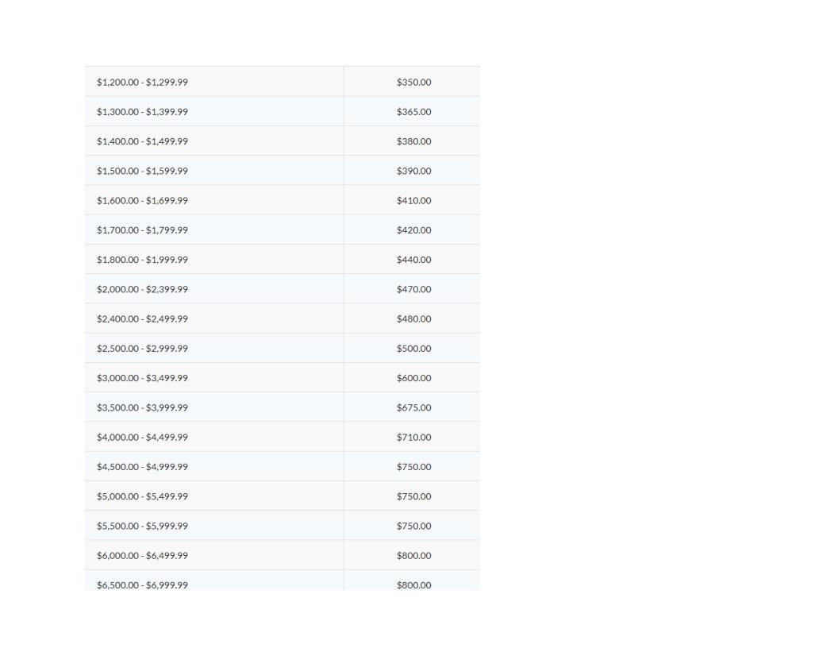Click the $750.00 fee for $5,000.00 range
Image resolution: width=838 pixels, height=648 pixels.
coord(413,496)
